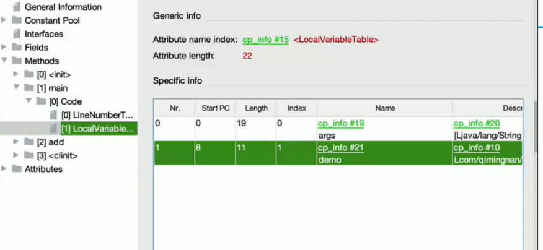Expand the Constant Pool tree node
The height and width of the screenshot is (250, 543).
click(x=5, y=20)
